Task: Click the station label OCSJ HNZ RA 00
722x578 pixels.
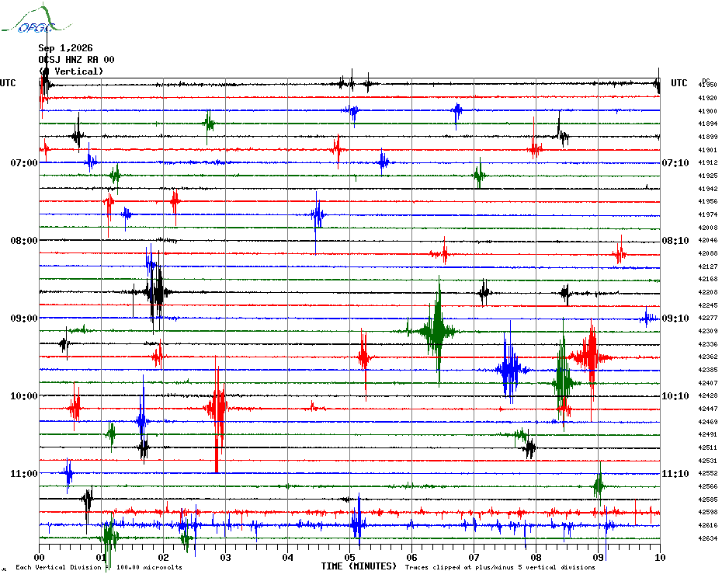Action: [x=76, y=60]
